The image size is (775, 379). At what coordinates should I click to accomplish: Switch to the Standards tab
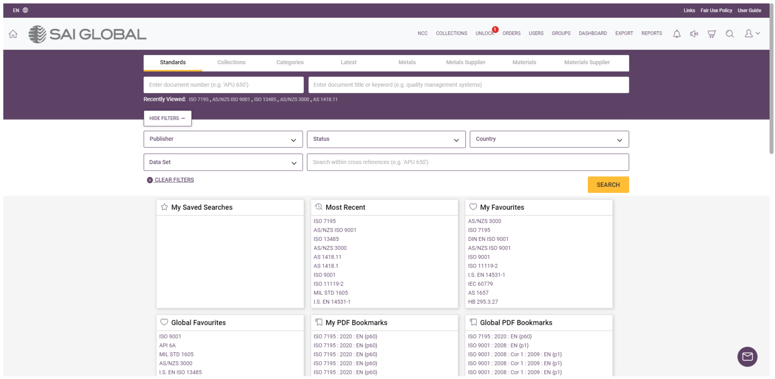click(x=173, y=63)
